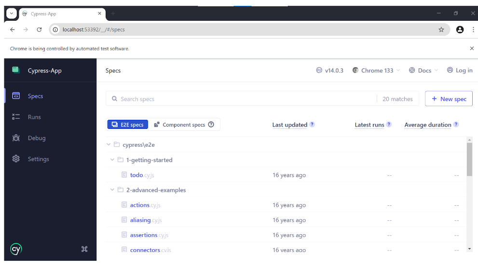Expand the Docs dropdown menu
Screen dimensions: 478x268
[x=423, y=71]
